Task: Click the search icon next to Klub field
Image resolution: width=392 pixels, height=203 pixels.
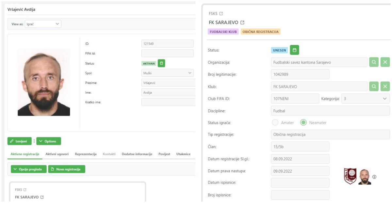Action: [x=374, y=86]
